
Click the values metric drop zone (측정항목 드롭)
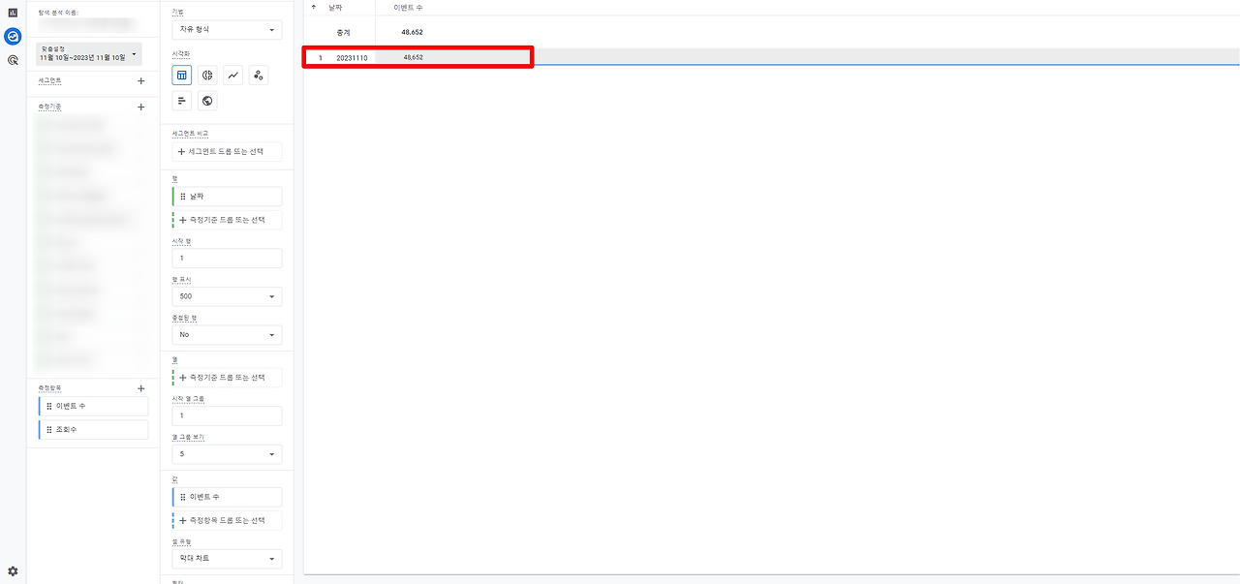(227, 520)
